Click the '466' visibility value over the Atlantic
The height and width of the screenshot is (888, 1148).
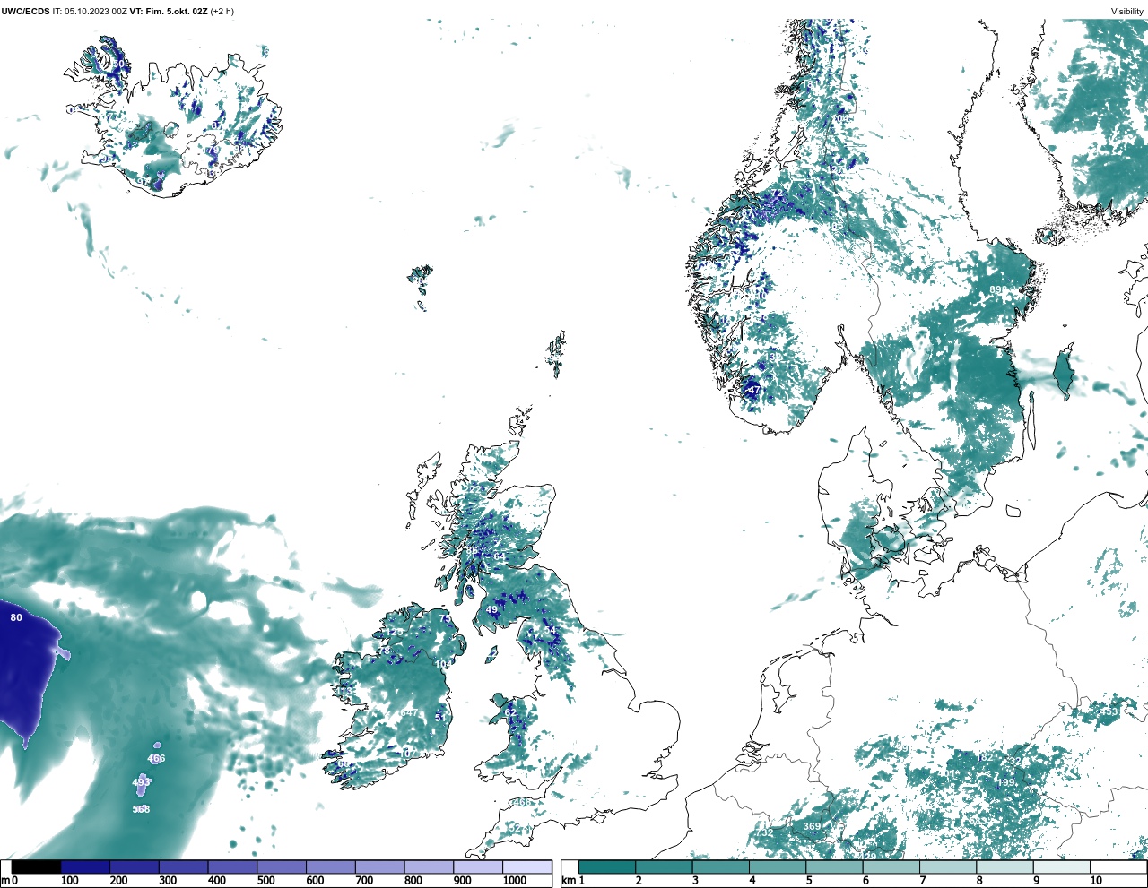pyautogui.click(x=156, y=758)
